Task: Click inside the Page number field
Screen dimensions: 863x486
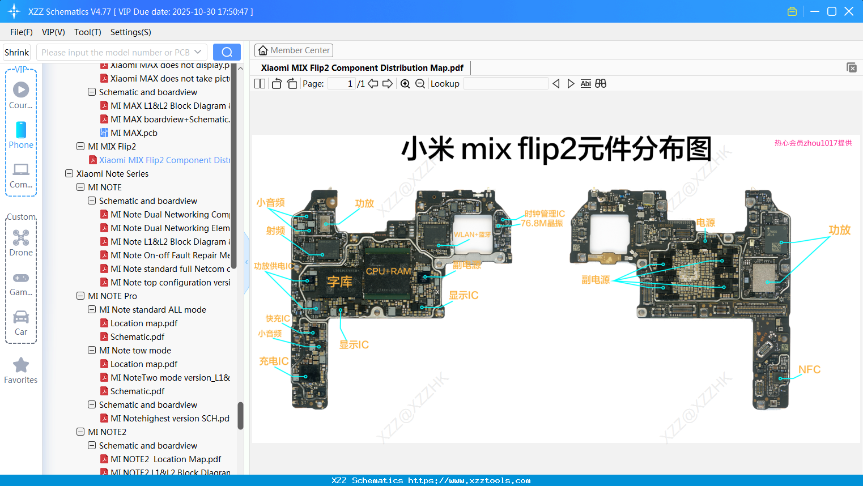Action: pyautogui.click(x=343, y=83)
